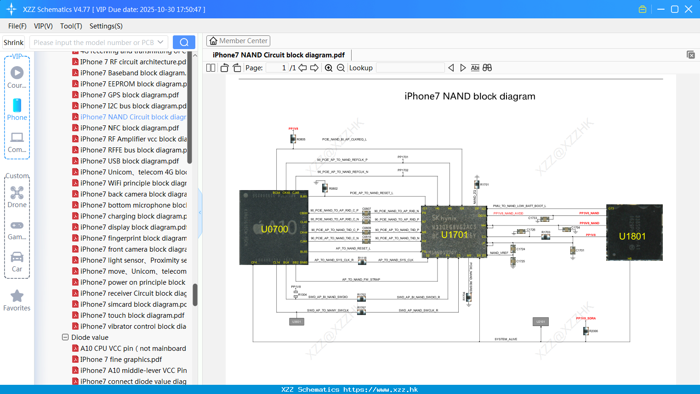Click the Lookup text field
This screenshot has height=394, width=700.
[410, 68]
